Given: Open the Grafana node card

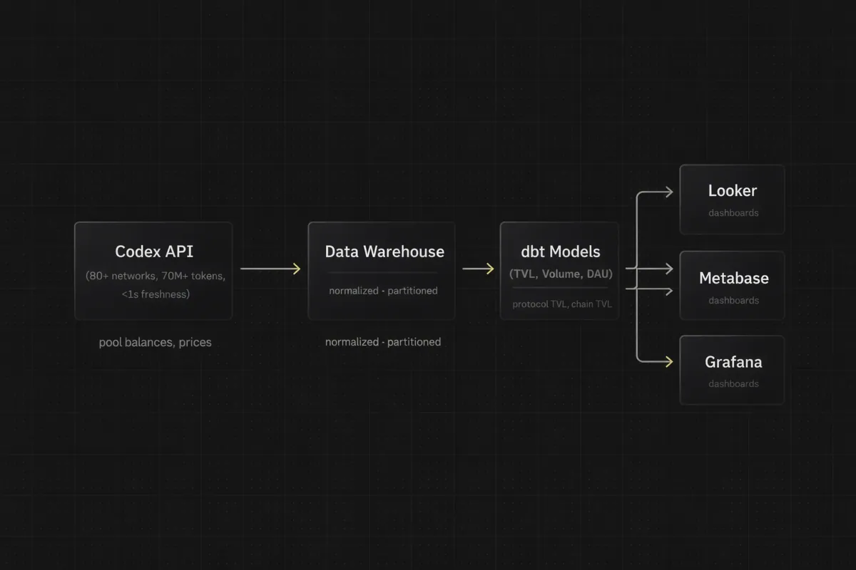Looking at the screenshot, I should pyautogui.click(x=732, y=370).
